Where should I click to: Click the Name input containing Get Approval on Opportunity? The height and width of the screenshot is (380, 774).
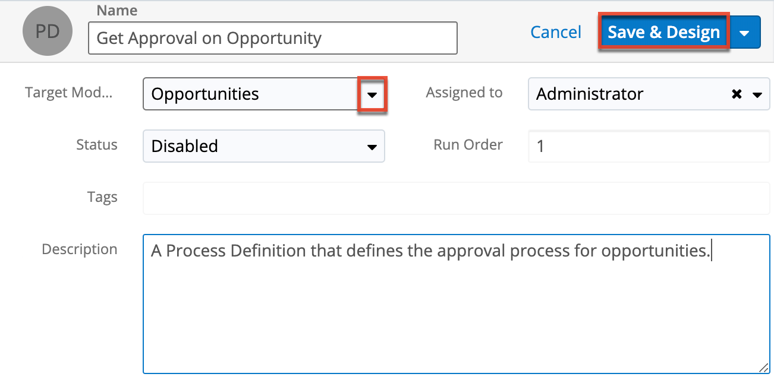tap(272, 38)
